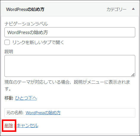Click the WordPressの始め方 header title
This screenshot has height=136, width=140.
(x=25, y=9)
